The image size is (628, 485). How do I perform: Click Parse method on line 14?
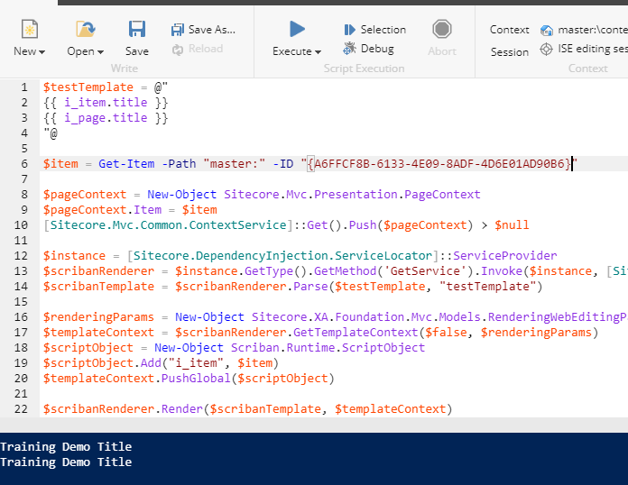(310, 287)
